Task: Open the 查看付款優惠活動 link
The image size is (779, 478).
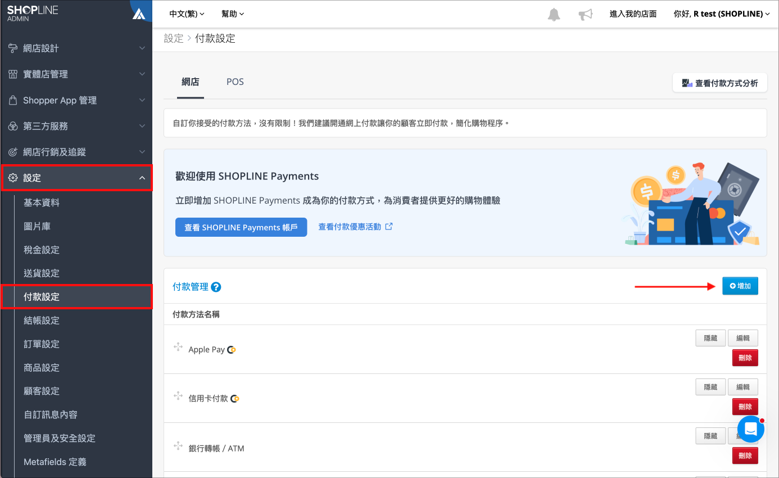Action: click(x=356, y=227)
